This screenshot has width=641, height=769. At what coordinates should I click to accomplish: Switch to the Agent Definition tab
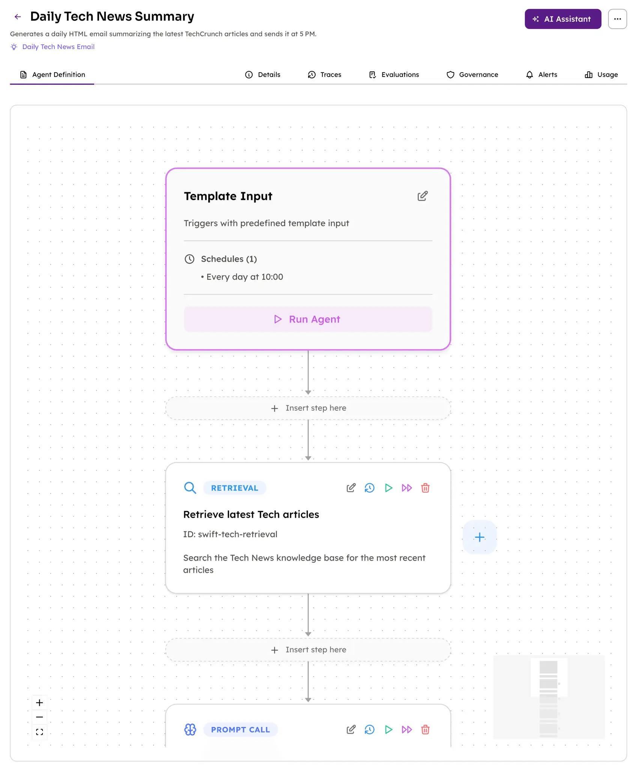(52, 75)
